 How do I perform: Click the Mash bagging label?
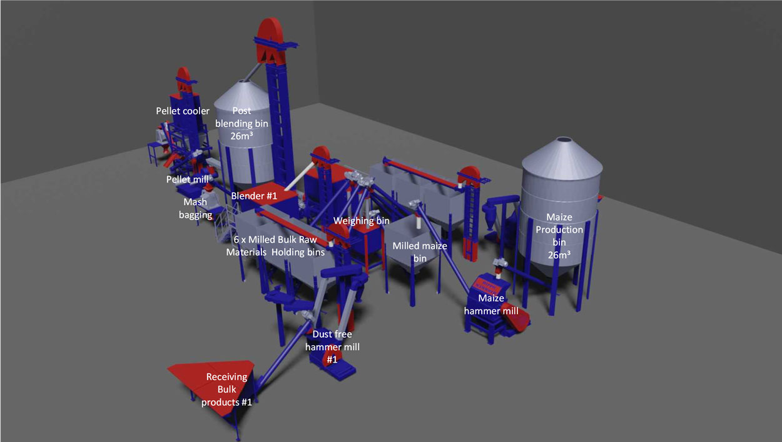tap(196, 208)
